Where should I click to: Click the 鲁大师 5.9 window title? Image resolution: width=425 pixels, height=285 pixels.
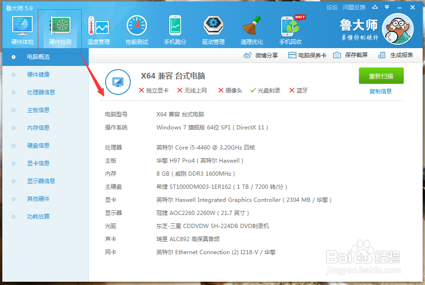click(19, 8)
